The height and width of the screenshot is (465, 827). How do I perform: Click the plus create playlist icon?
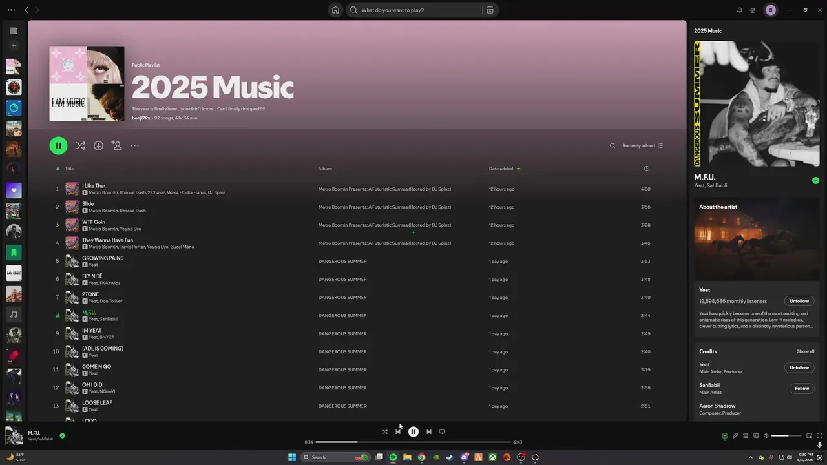point(14,46)
